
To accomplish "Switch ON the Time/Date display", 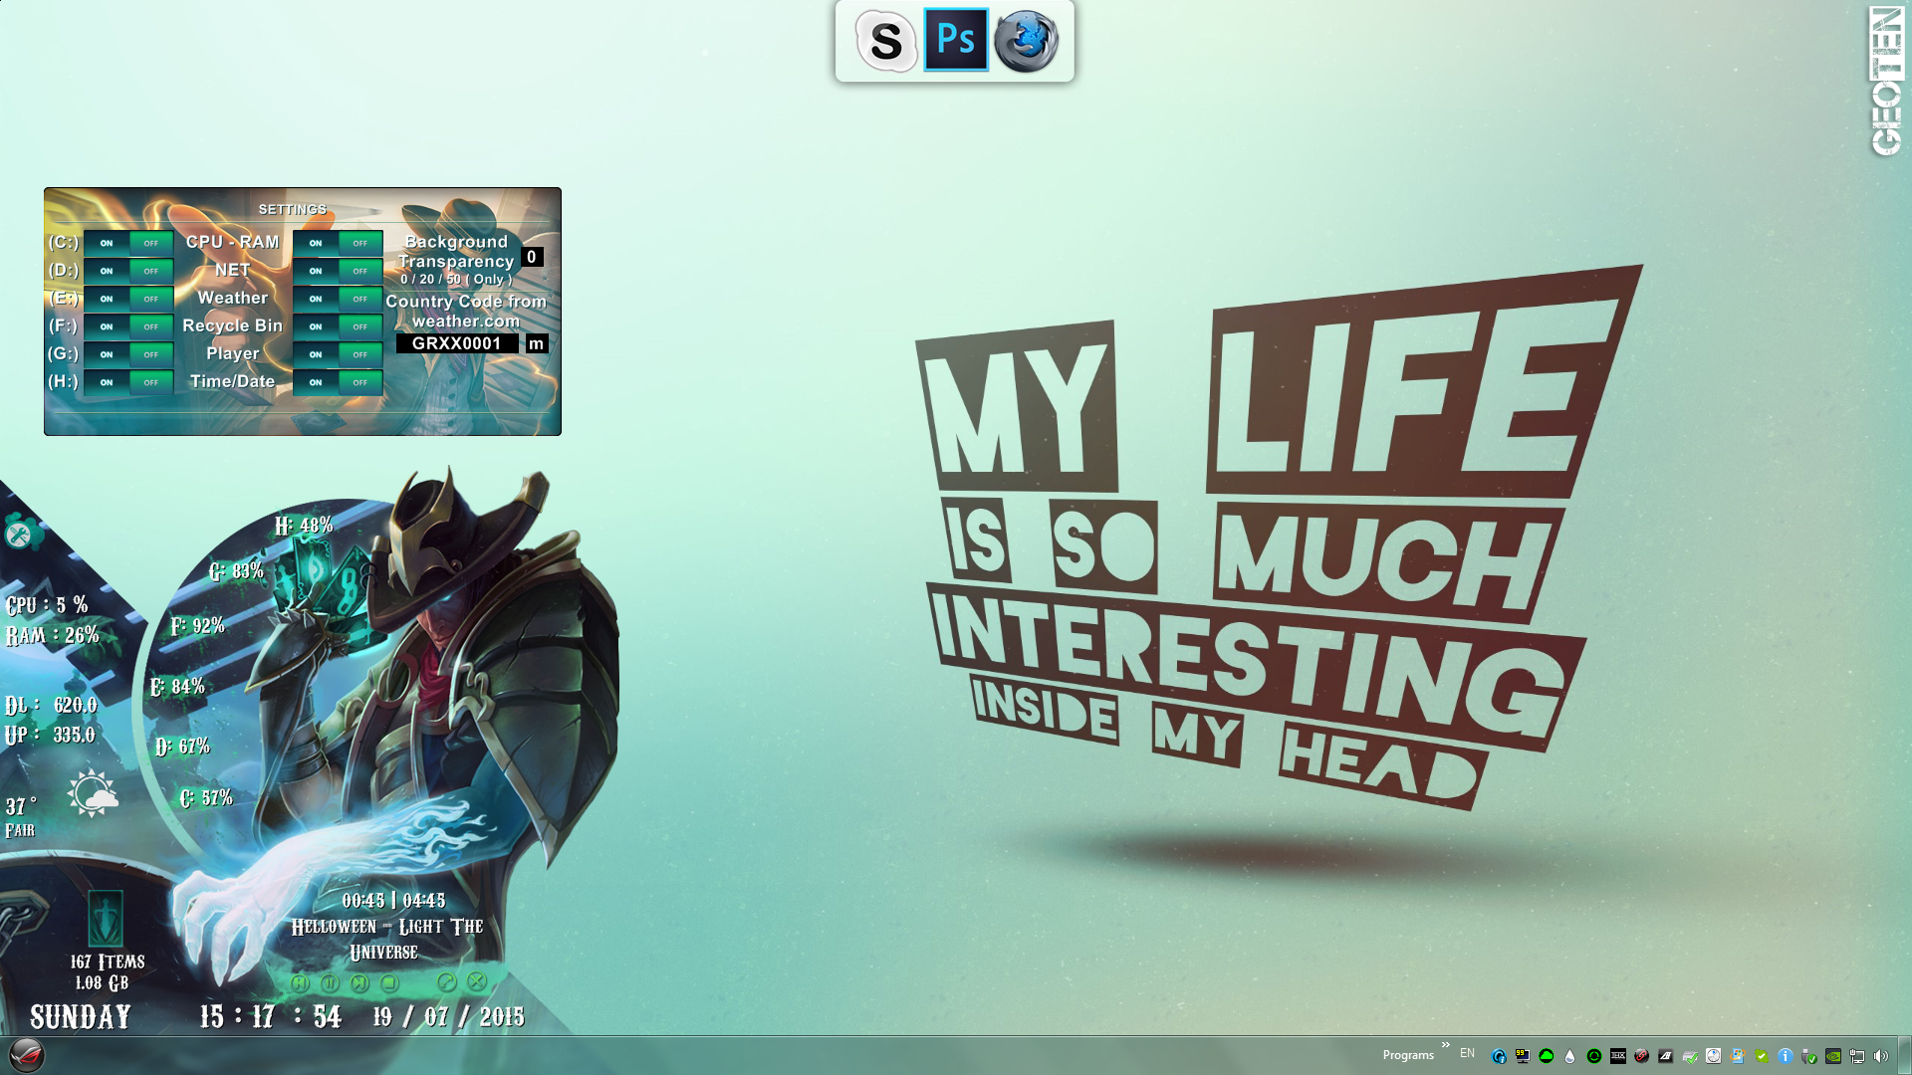I will pyautogui.click(x=316, y=382).
